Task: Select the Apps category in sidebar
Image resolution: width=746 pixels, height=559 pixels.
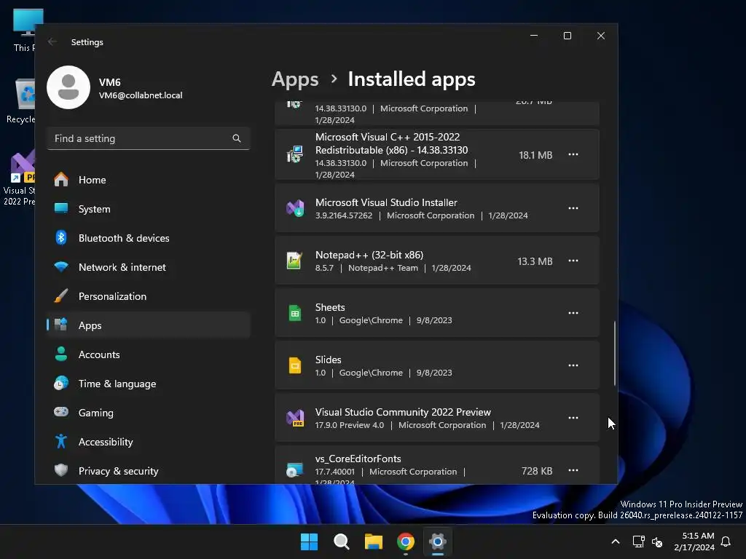Action: pyautogui.click(x=149, y=325)
